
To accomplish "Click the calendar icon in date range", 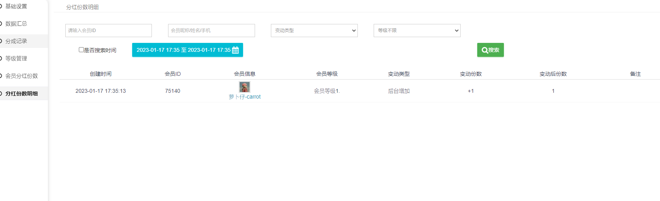I will (235, 50).
